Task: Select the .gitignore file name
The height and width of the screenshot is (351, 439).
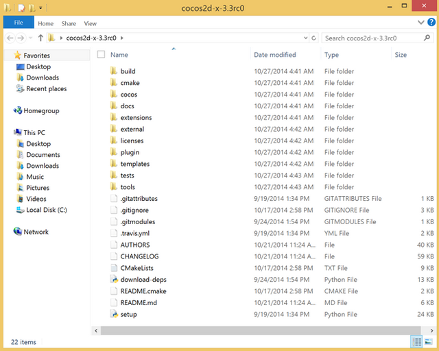Action: coord(134,210)
